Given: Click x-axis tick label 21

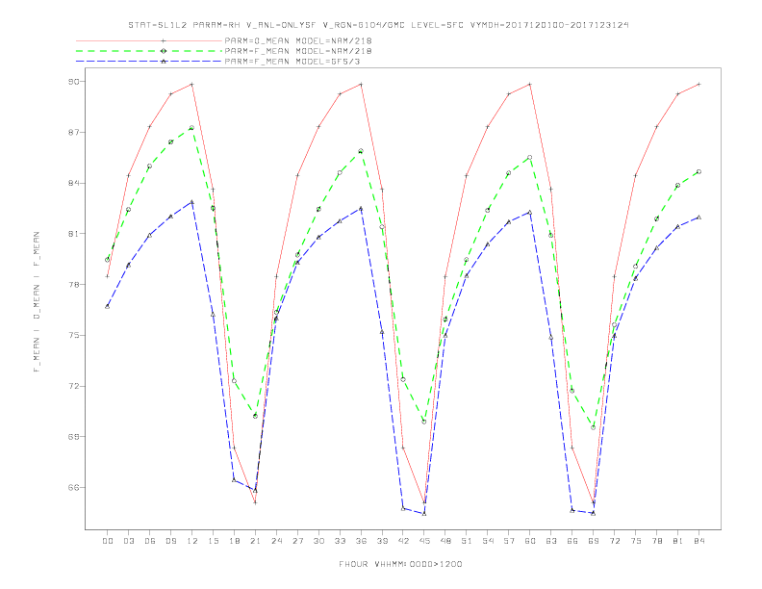Looking at the screenshot, I should point(256,541).
